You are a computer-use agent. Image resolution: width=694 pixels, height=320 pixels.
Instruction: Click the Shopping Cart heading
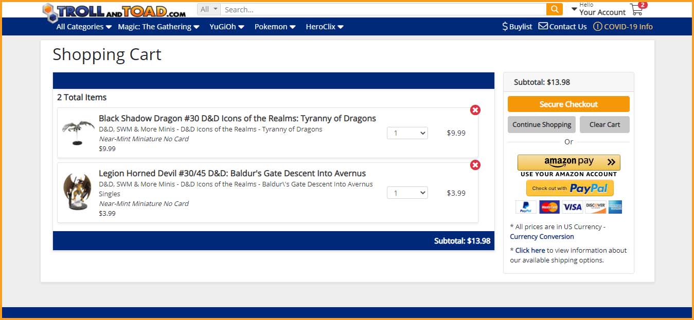(x=107, y=54)
